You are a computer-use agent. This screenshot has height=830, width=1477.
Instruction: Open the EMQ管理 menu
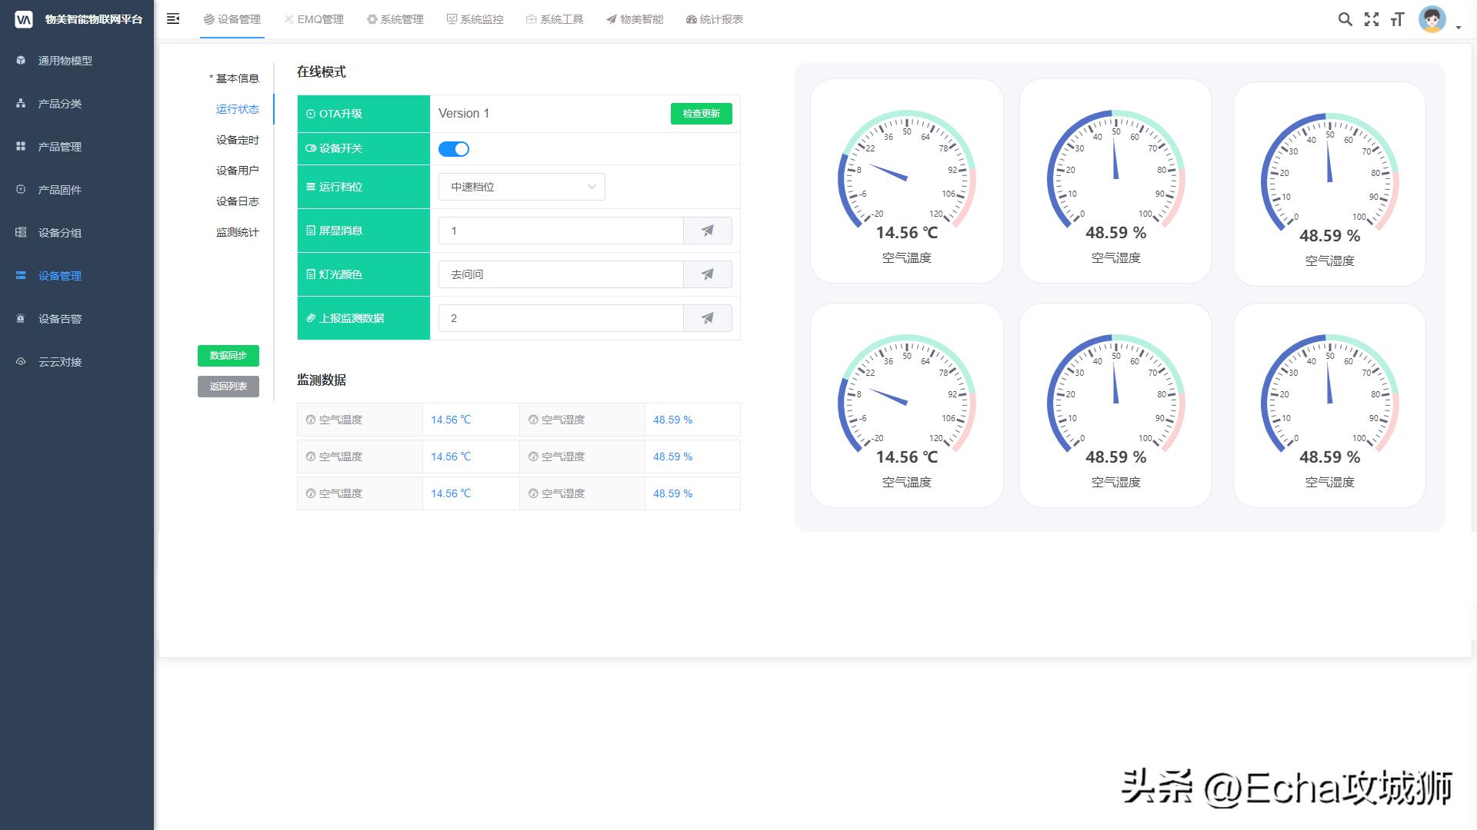[315, 19]
